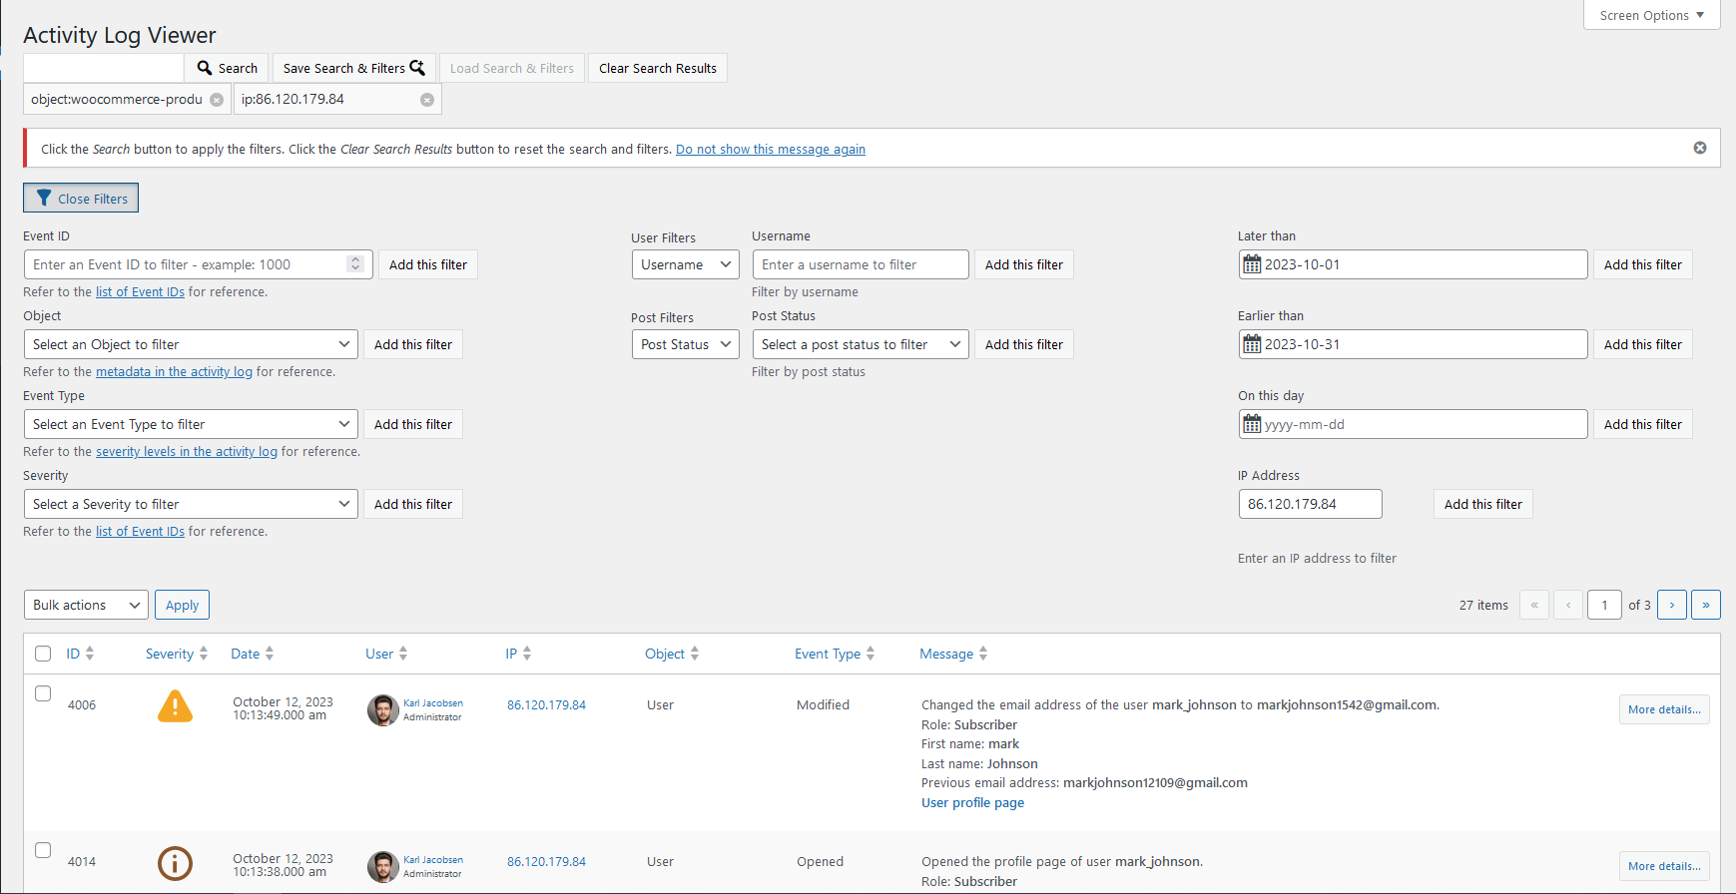Sort by Event Type column arrows
Image resolution: width=1736 pixels, height=894 pixels.
tap(870, 654)
